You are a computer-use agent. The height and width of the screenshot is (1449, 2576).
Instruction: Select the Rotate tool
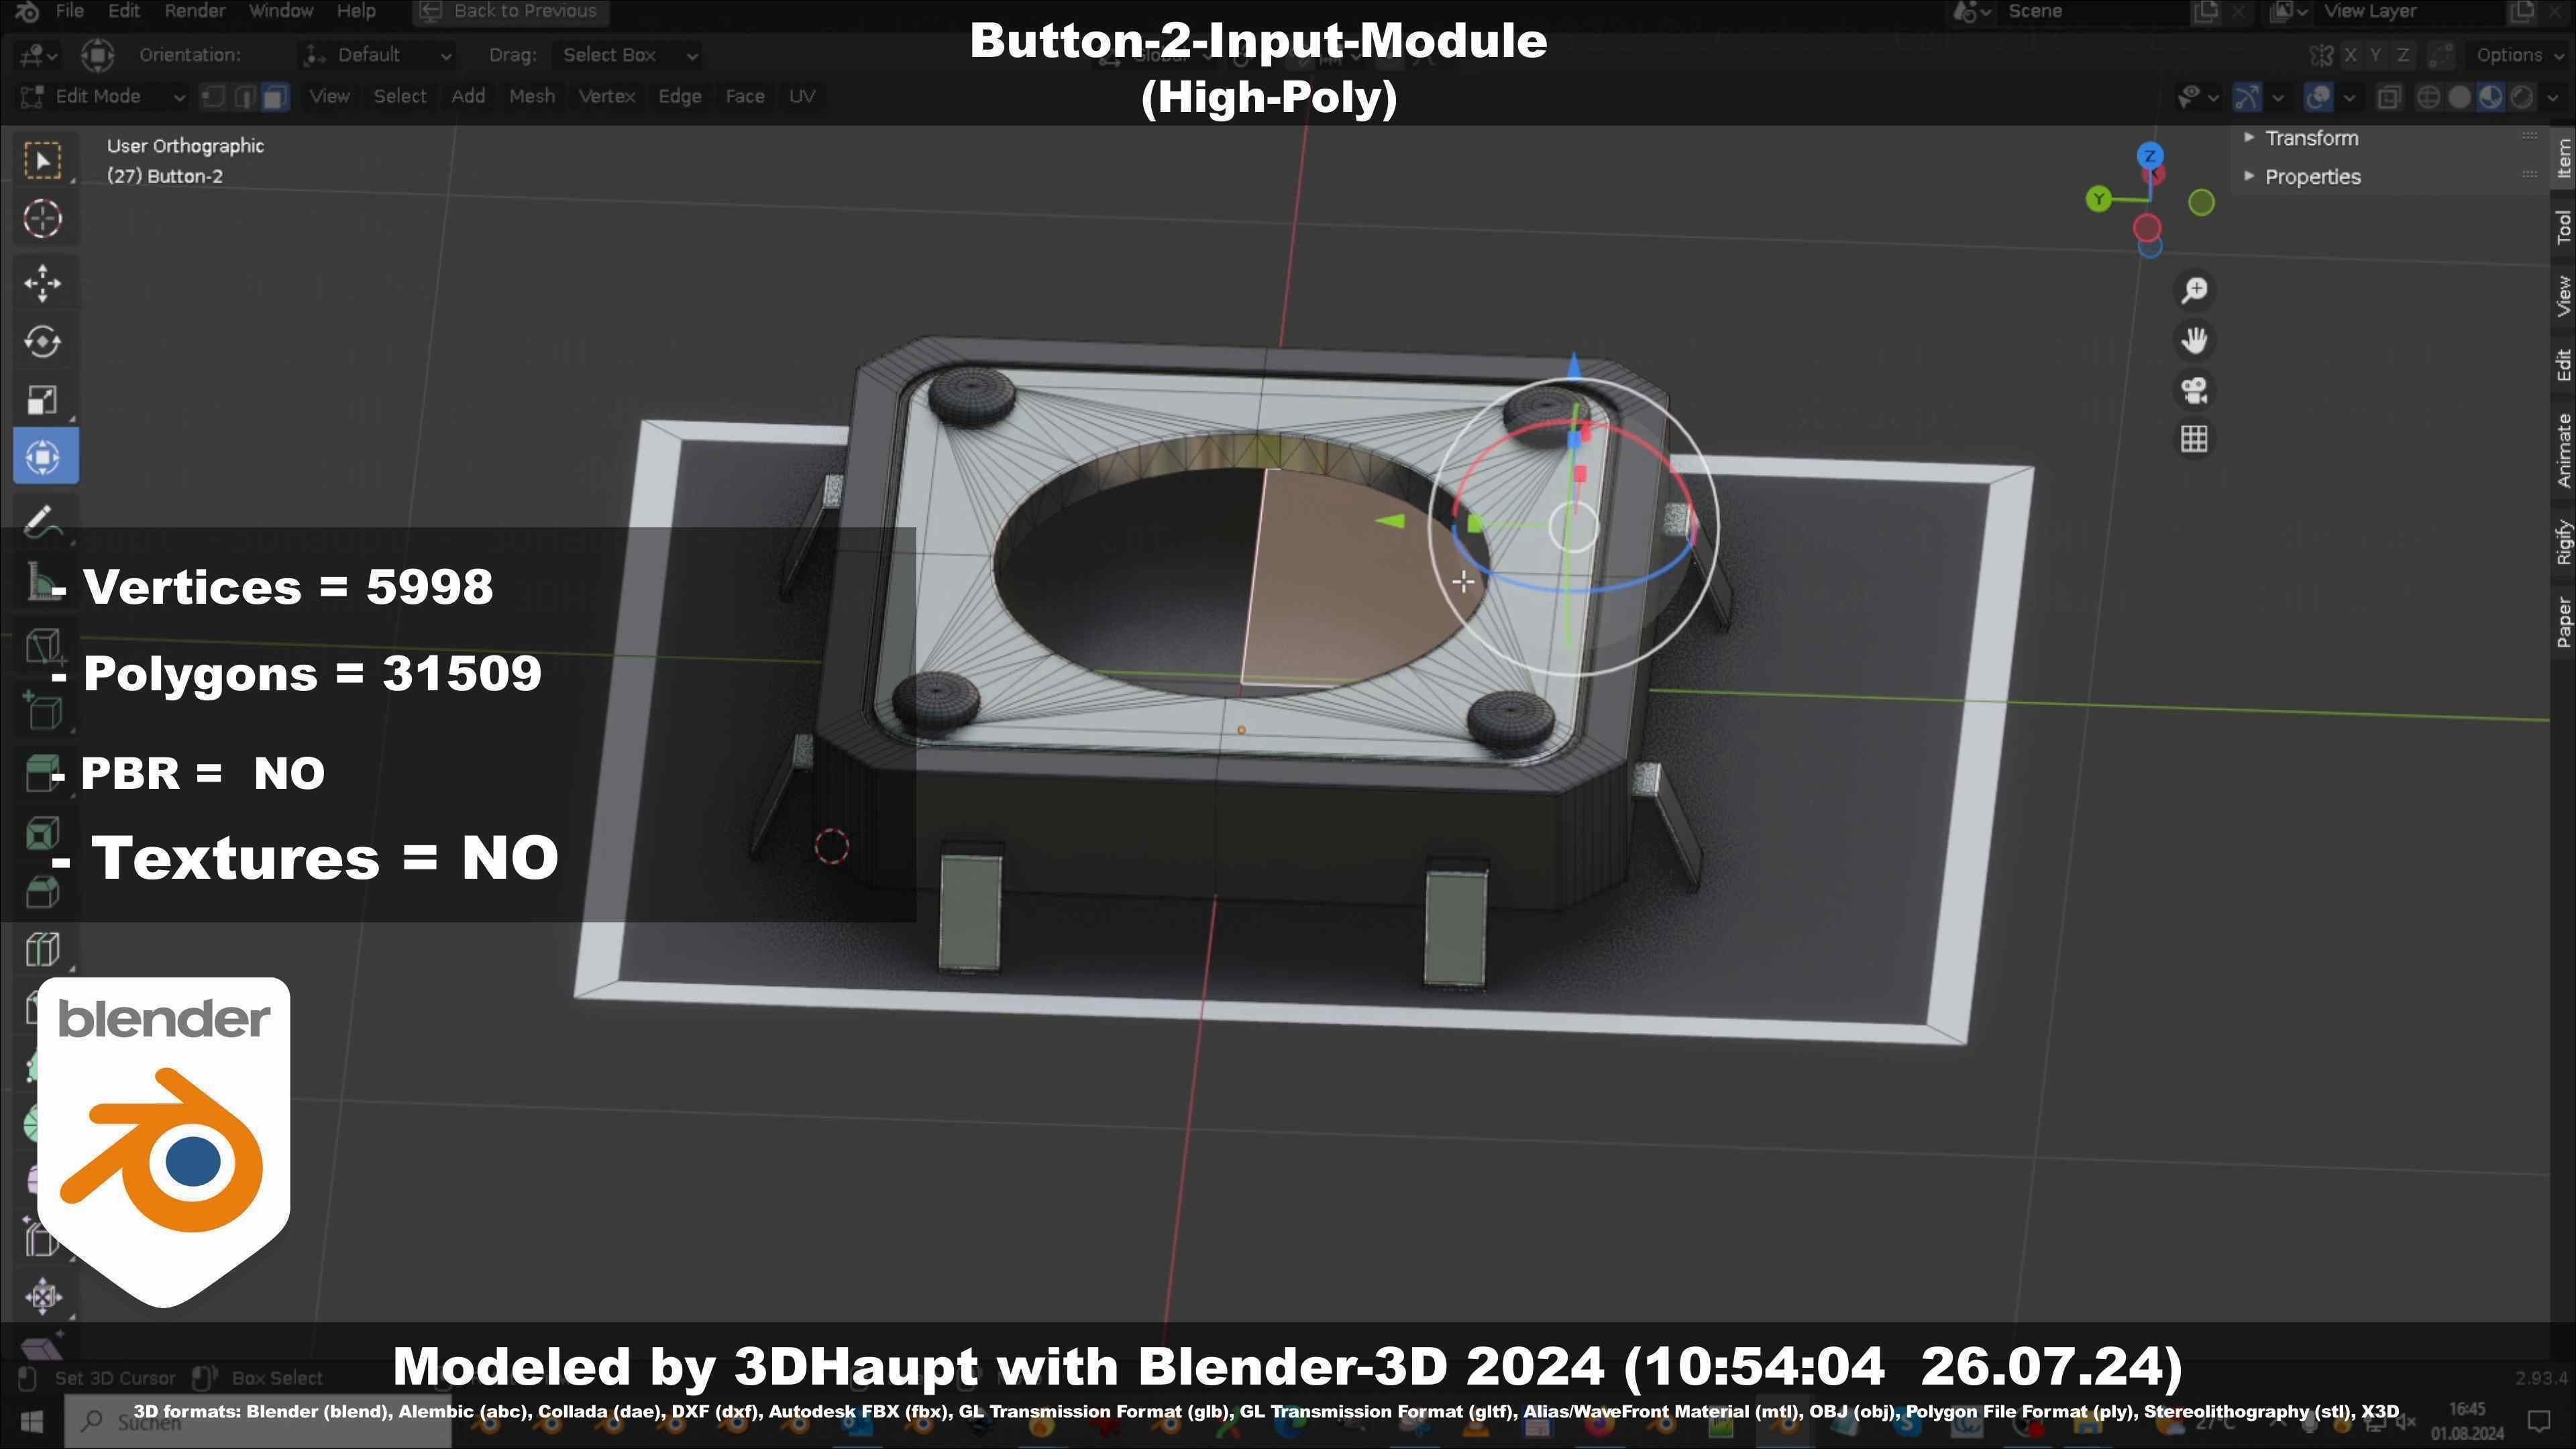coord(43,341)
